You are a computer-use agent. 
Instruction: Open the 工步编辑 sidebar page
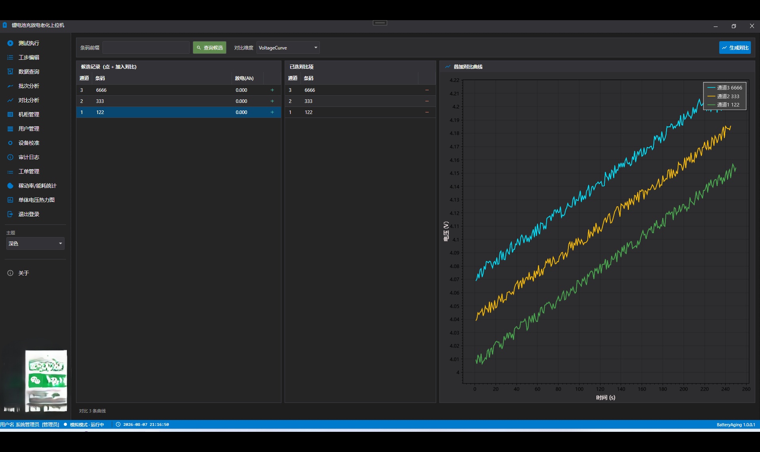click(x=28, y=57)
